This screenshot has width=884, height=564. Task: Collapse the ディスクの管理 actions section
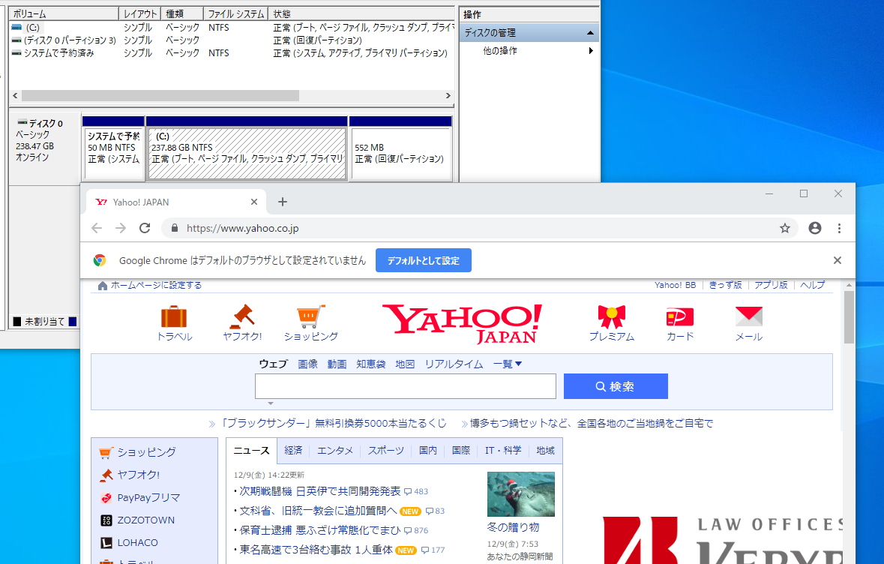pos(590,33)
